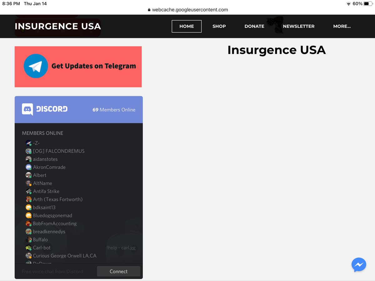Open the NEWSLETTER menu item
The image size is (375, 281).
pyautogui.click(x=299, y=26)
